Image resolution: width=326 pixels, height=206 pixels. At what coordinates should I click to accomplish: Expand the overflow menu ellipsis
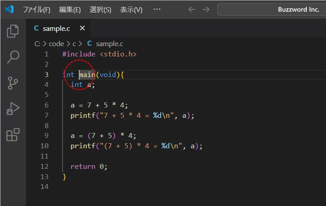tap(157, 9)
